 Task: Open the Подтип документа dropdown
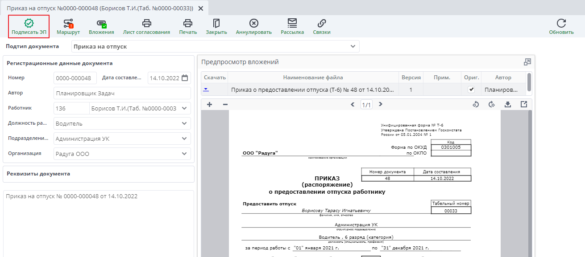pos(352,46)
